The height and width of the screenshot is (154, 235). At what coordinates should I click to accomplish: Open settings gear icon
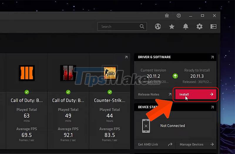[x=199, y=26]
